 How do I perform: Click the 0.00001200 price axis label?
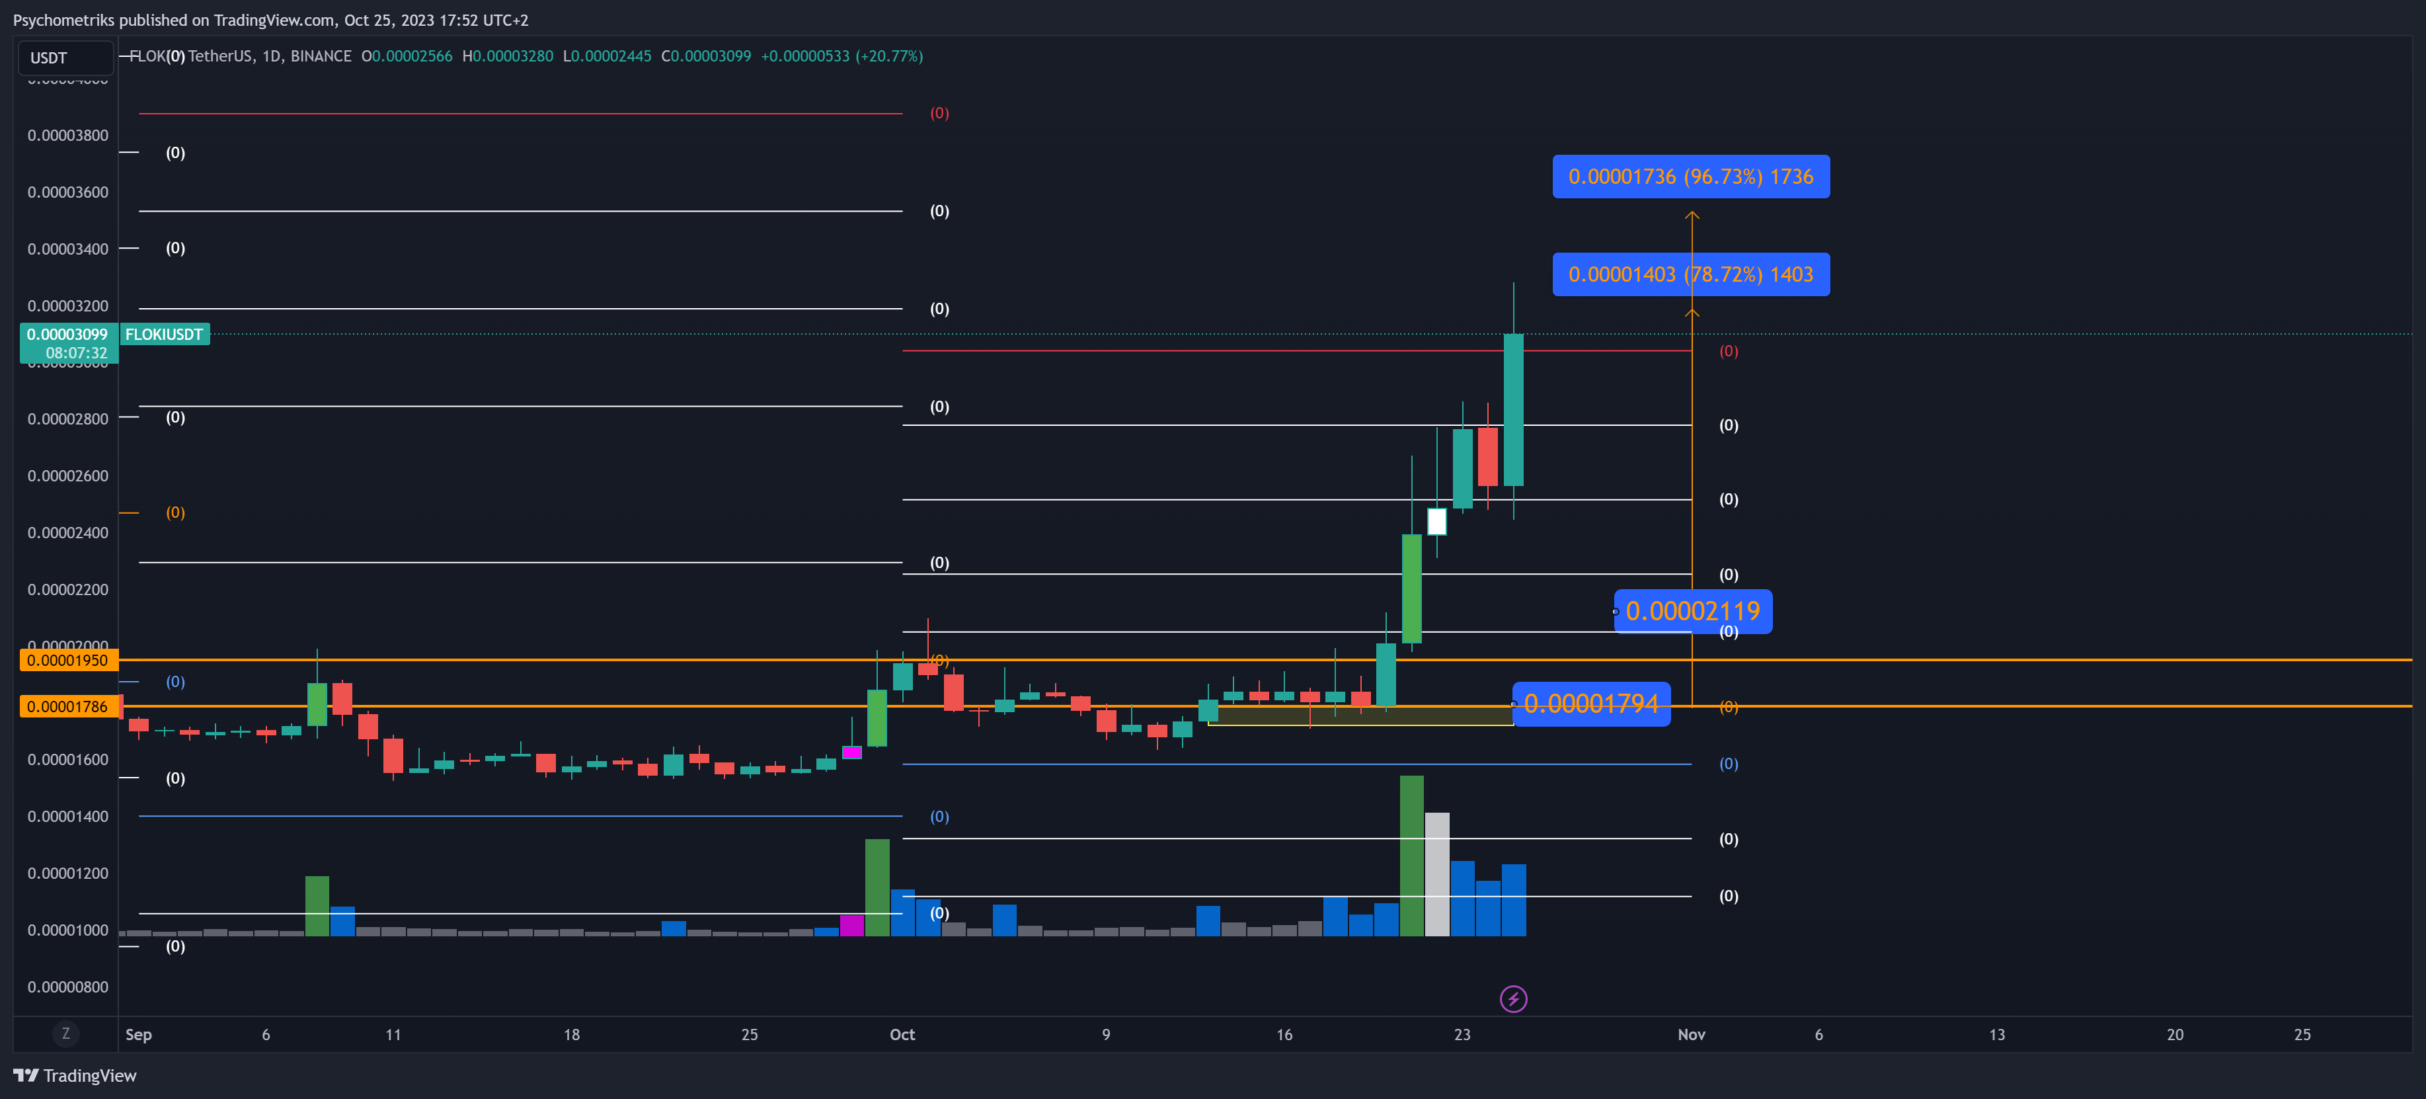[x=68, y=873]
